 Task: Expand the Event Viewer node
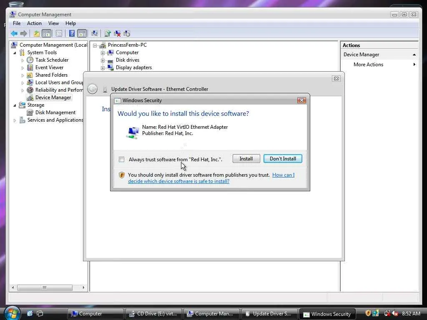point(23,68)
